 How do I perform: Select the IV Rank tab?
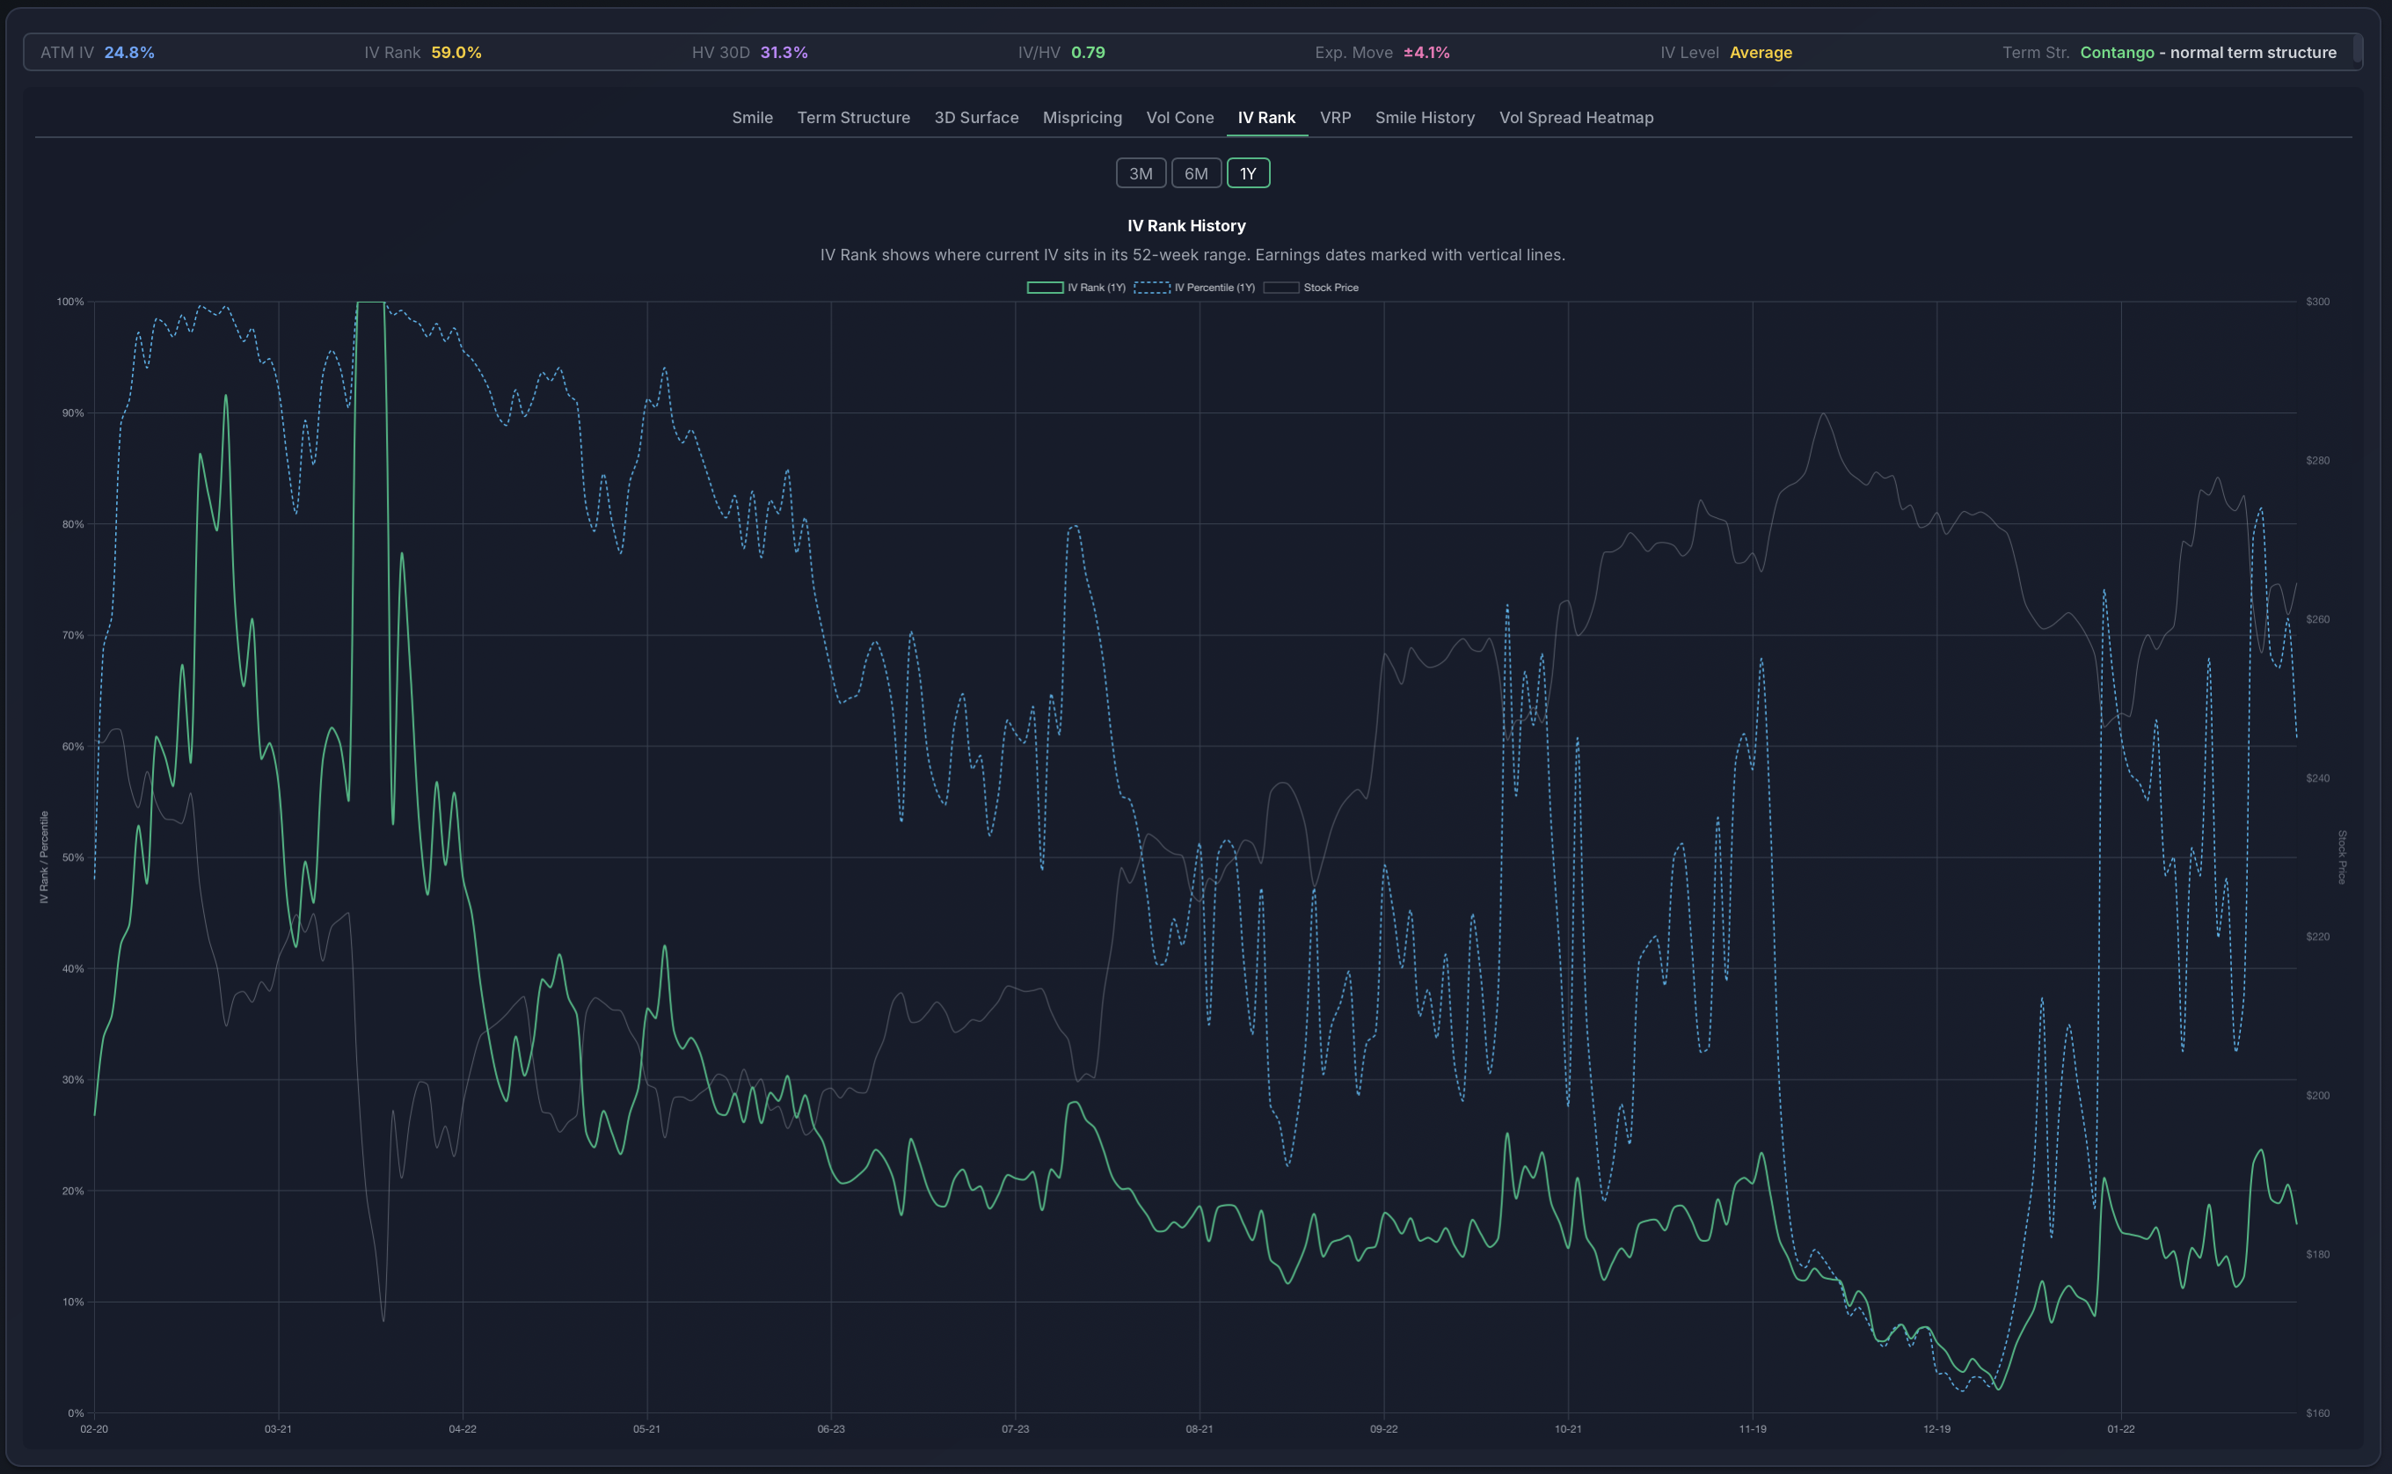point(1266,118)
